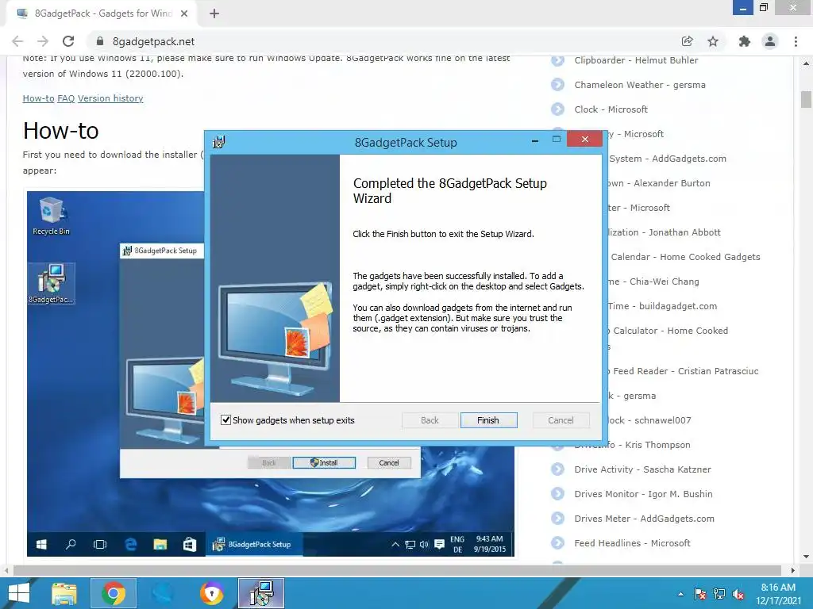The height and width of the screenshot is (609, 813).
Task: Open the FAQ link
Action: click(66, 98)
